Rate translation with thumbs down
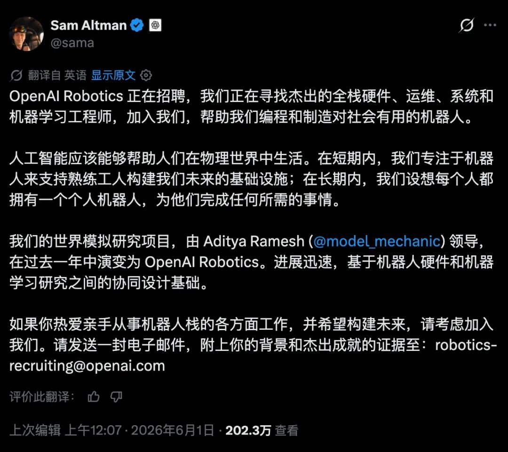508x452 pixels. [x=116, y=396]
